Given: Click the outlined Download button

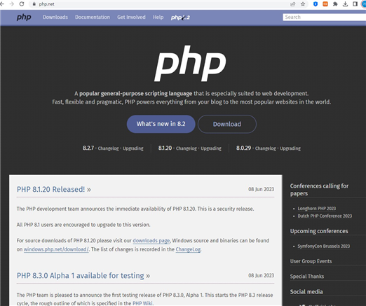Looking at the screenshot, I should click(227, 124).
